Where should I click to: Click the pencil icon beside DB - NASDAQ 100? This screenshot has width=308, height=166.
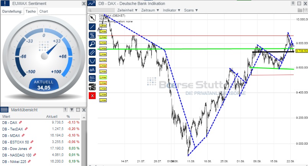(34, 155)
